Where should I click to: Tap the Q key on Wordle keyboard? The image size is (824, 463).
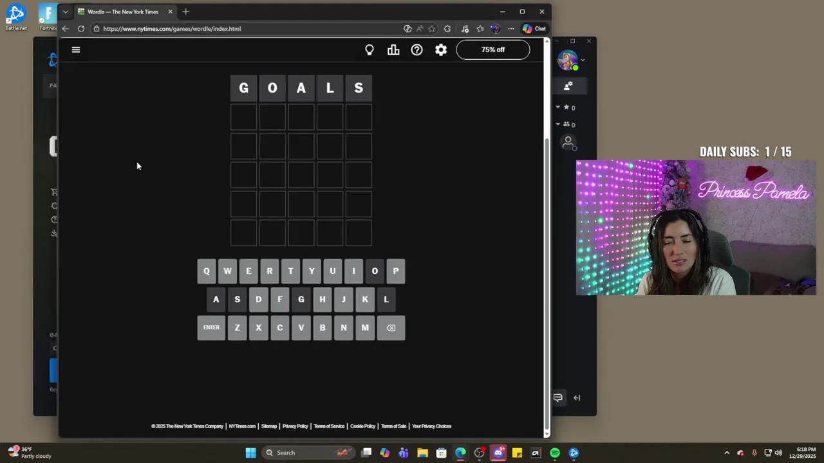click(x=207, y=271)
